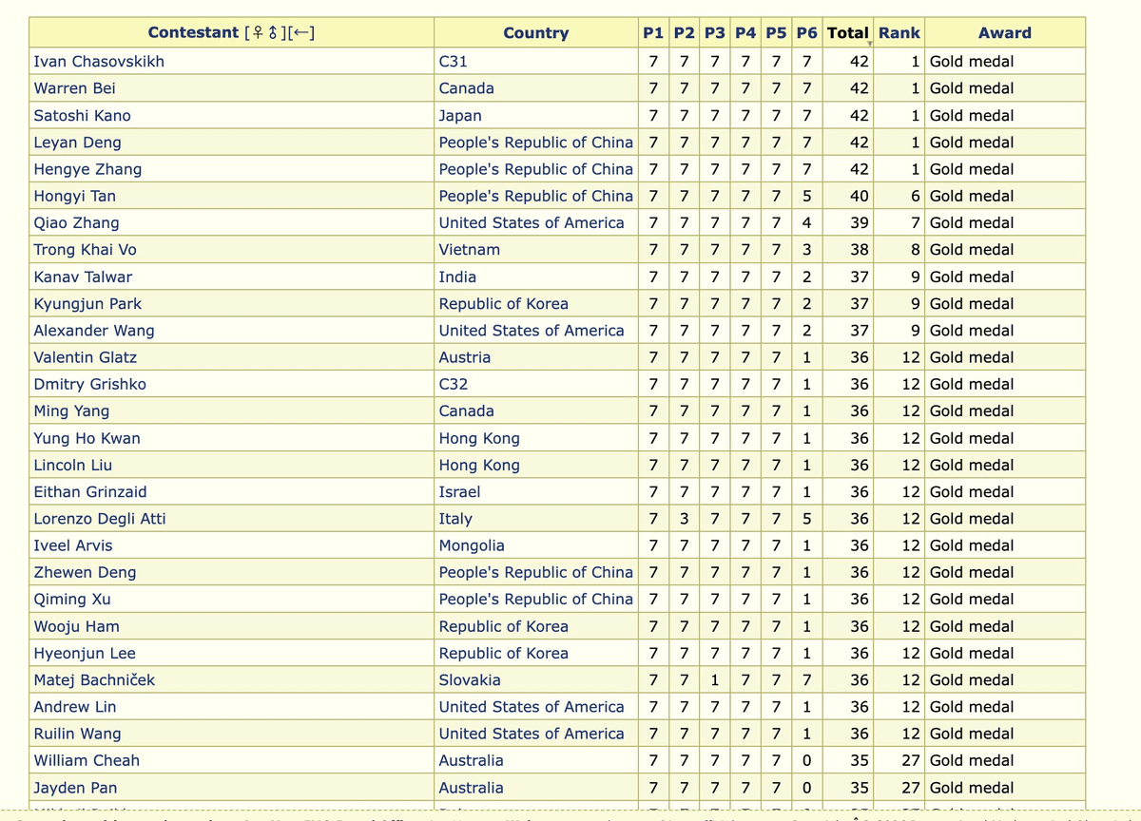The width and height of the screenshot is (1141, 821).
Task: Open Valentin Glatz's contestant page
Action: click(x=85, y=357)
